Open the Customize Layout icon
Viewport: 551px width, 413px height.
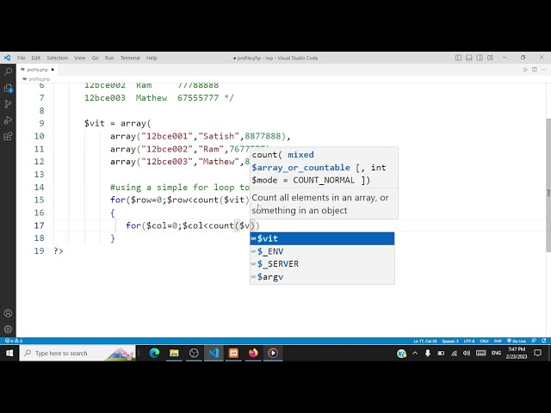(x=490, y=58)
